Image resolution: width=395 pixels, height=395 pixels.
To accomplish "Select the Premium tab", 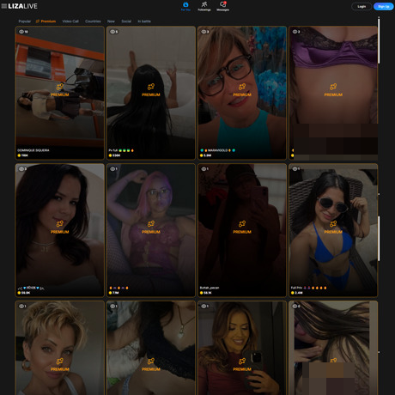I will 46,21.
